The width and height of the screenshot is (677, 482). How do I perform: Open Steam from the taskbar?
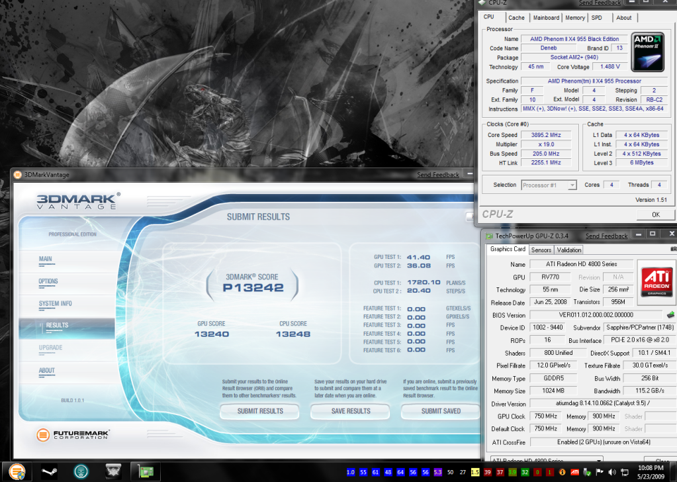coord(49,472)
